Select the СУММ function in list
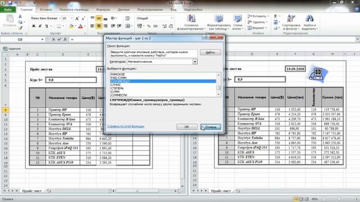The width and height of the screenshot is (360, 202). point(163,91)
